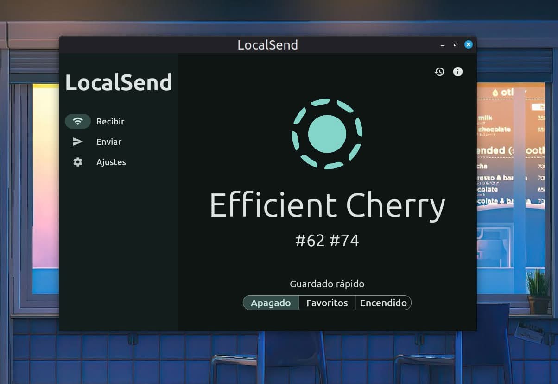558x384 pixels.
Task: Click the #62 #74 device identifier
Action: point(327,241)
